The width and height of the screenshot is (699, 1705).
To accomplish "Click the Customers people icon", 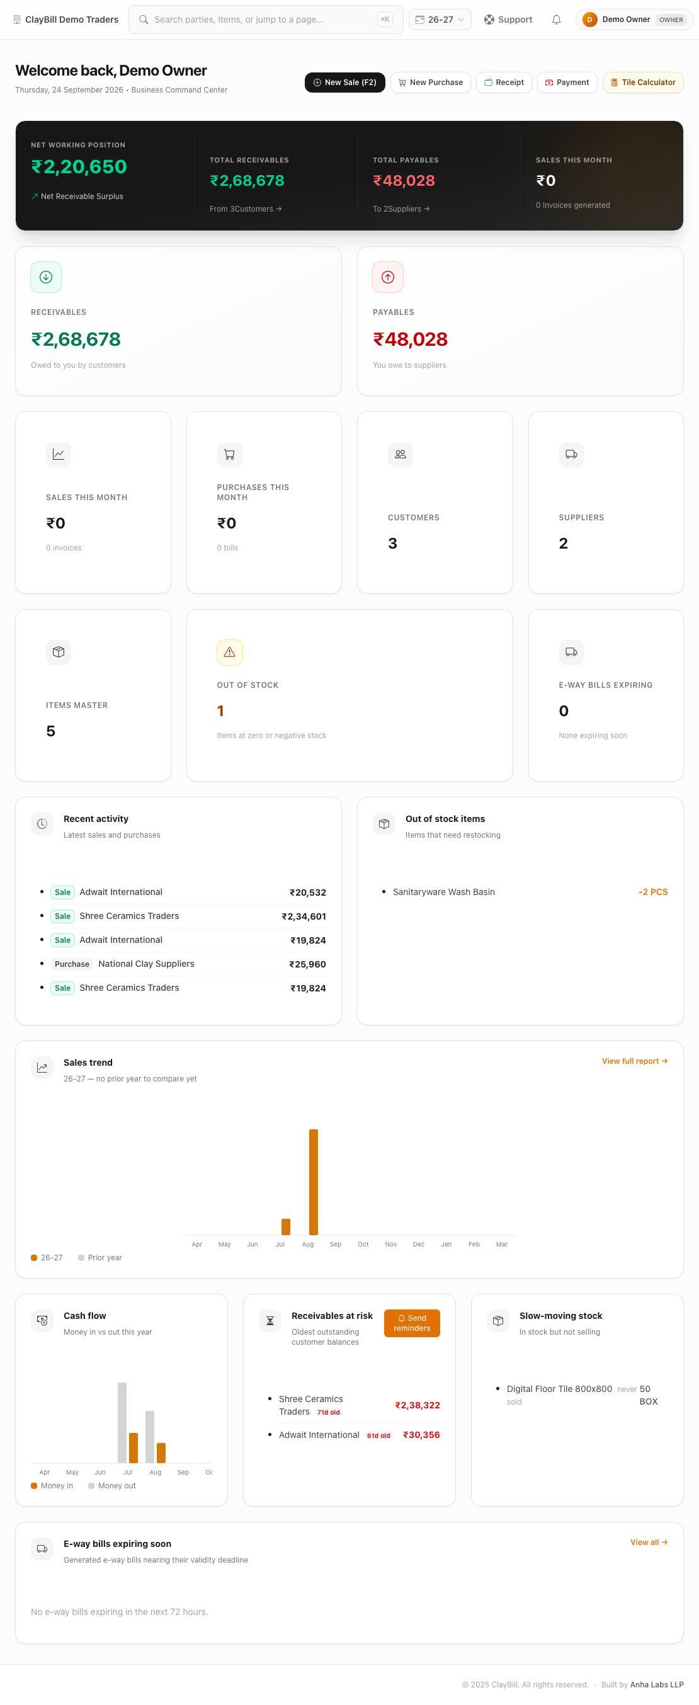I will click(x=401, y=455).
